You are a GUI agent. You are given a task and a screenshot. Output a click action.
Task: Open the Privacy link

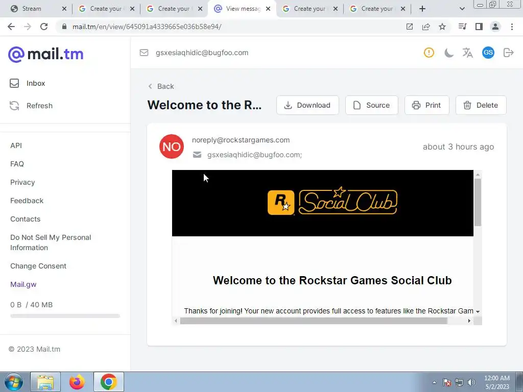tap(22, 182)
